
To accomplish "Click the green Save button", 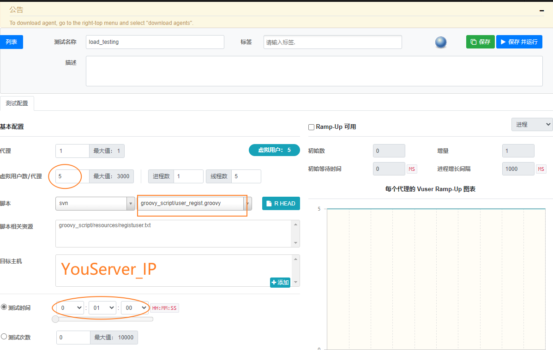I will point(480,42).
